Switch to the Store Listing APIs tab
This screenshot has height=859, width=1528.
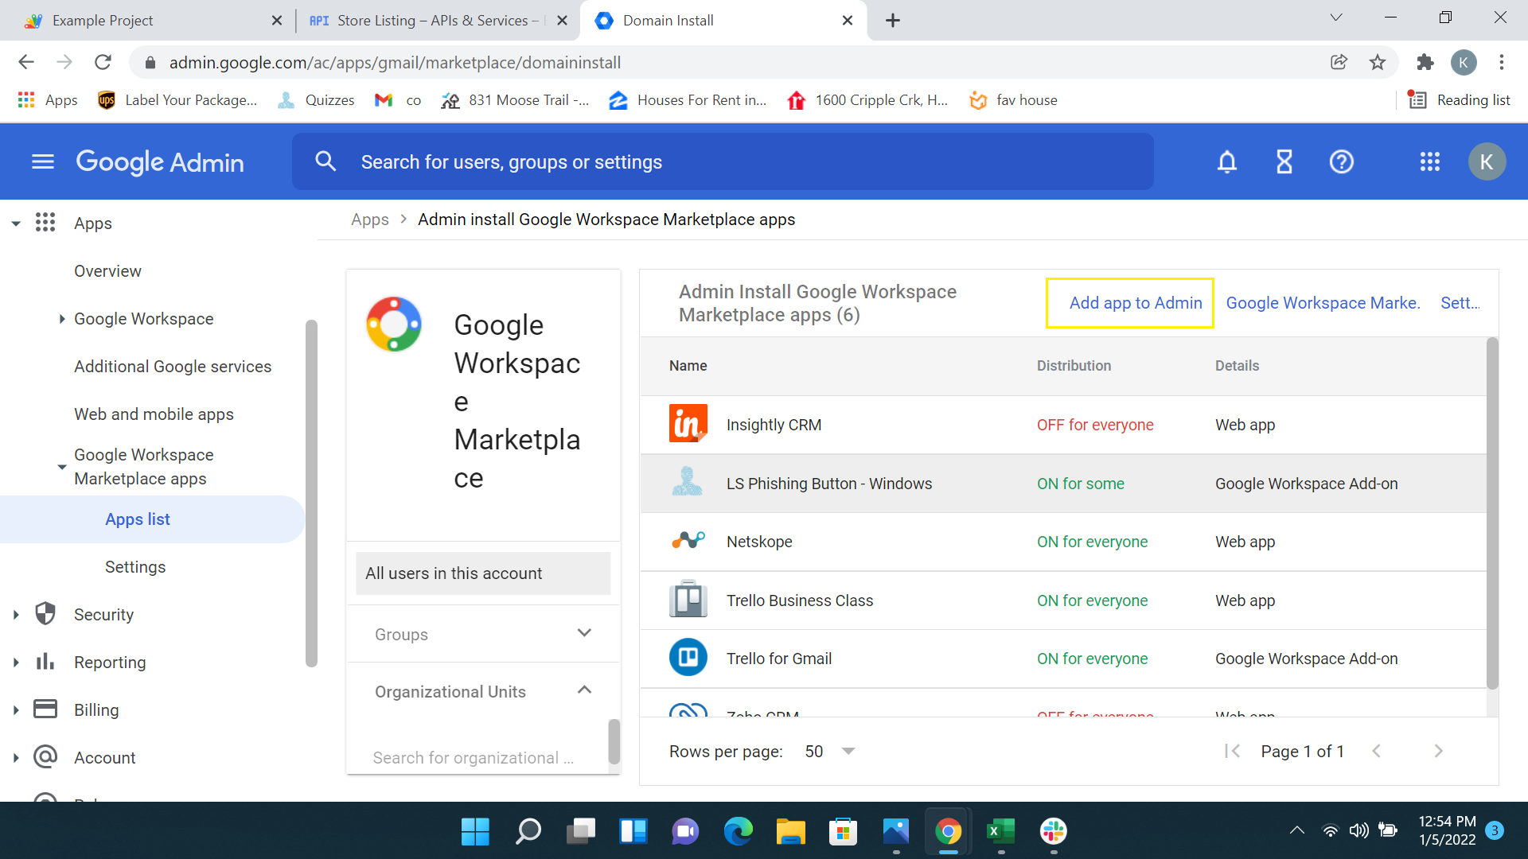(438, 21)
